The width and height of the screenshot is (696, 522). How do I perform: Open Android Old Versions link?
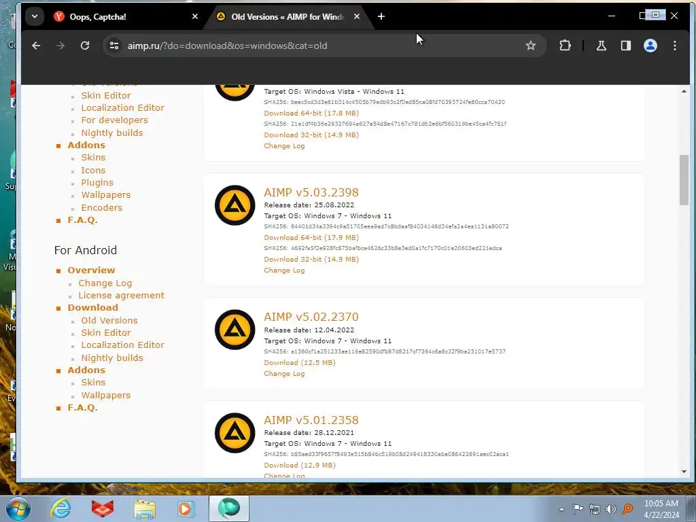click(x=109, y=321)
